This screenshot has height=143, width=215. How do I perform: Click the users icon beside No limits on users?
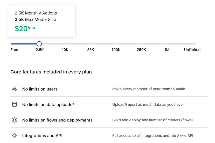tap(15, 89)
